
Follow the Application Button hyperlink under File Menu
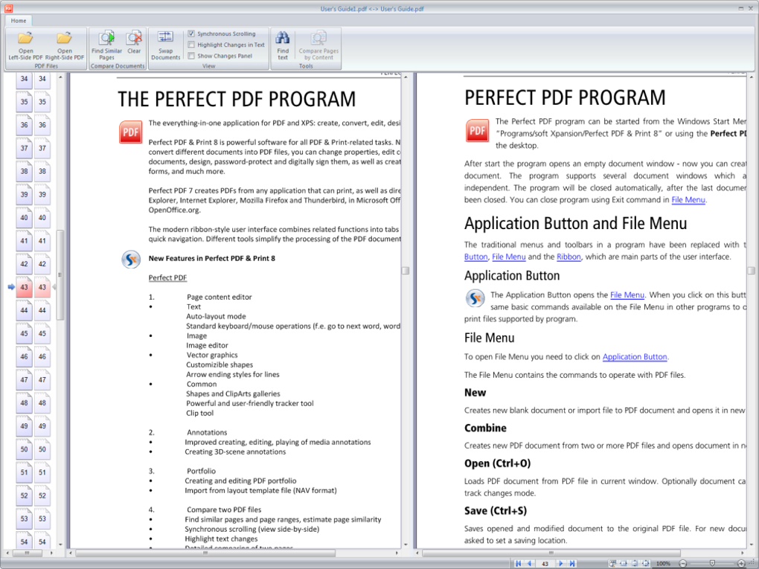pyautogui.click(x=635, y=357)
